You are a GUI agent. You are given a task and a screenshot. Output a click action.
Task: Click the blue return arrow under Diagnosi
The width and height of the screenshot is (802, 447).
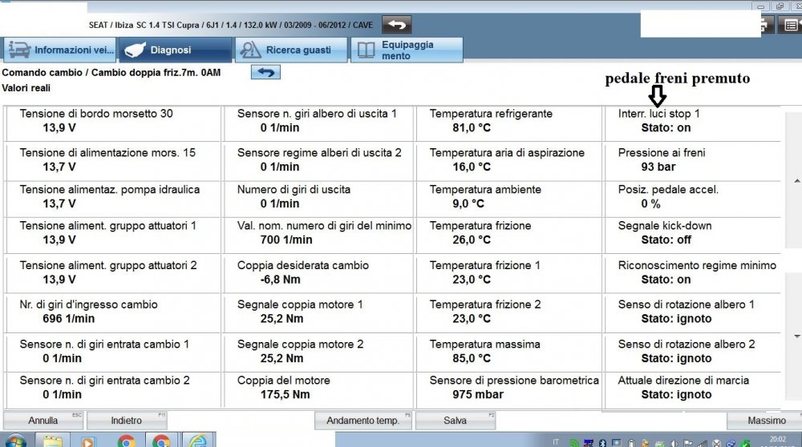[x=265, y=73]
